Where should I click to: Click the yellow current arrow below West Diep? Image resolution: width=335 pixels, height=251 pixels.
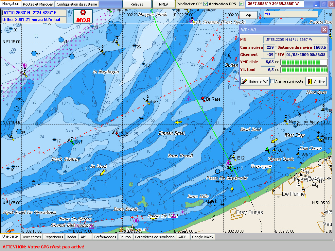coord(274,141)
